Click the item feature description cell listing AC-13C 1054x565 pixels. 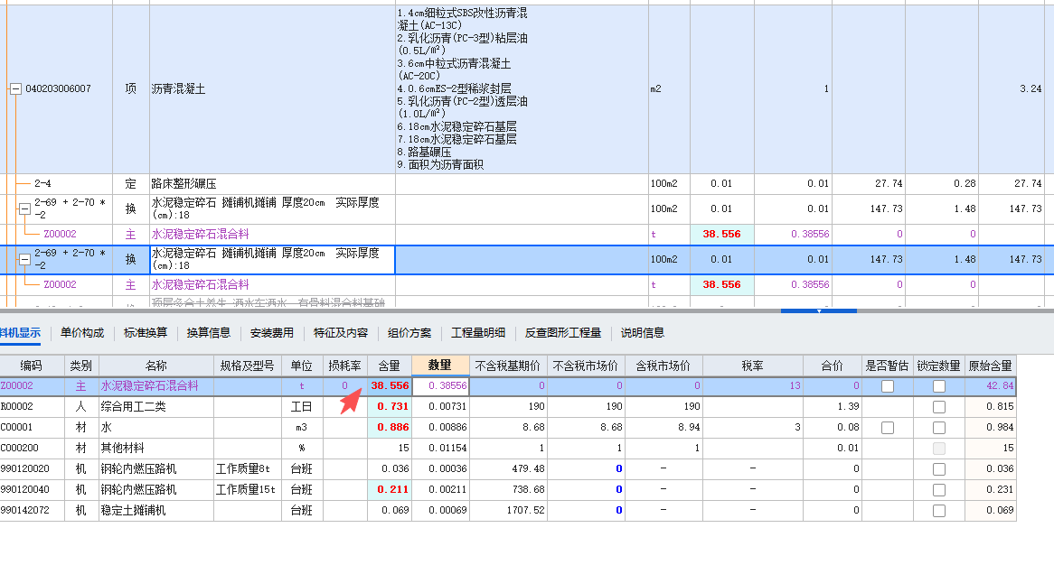522,88
